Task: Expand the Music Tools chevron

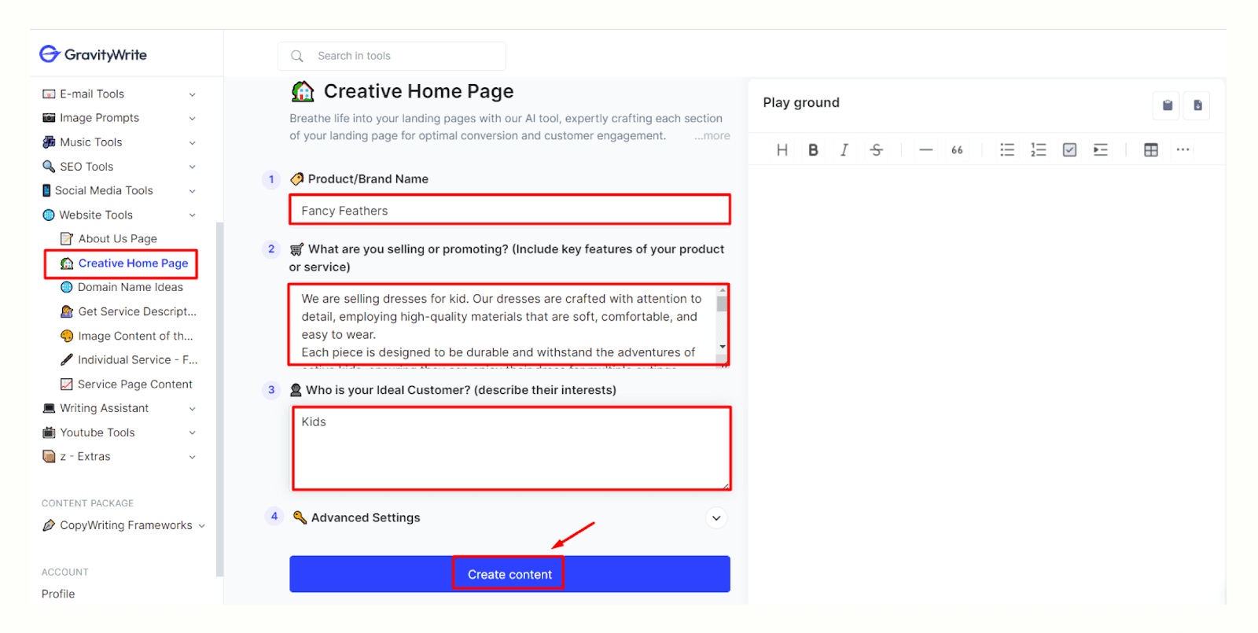Action: point(192,143)
